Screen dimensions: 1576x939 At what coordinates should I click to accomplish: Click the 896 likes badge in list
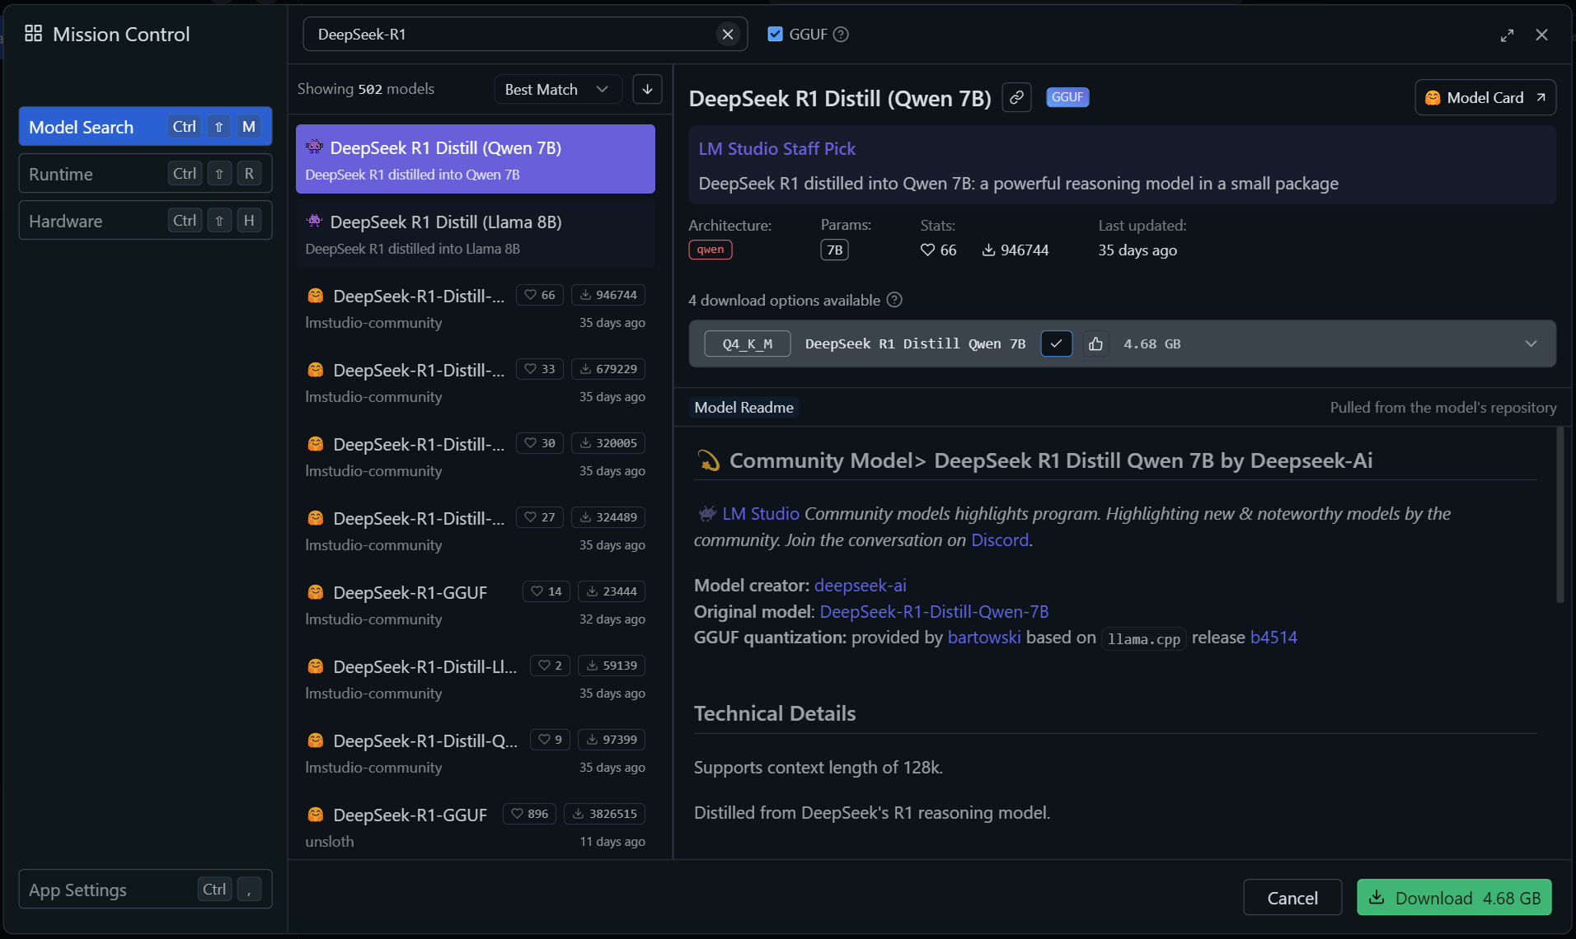tap(529, 814)
